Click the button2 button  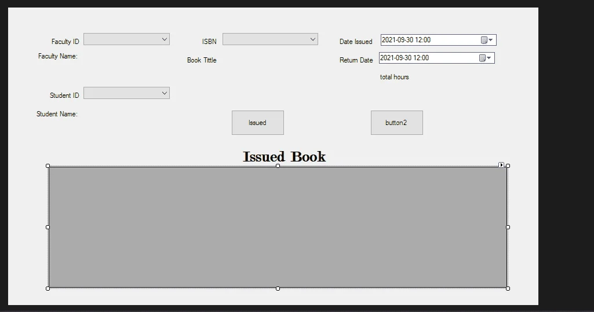pos(397,123)
